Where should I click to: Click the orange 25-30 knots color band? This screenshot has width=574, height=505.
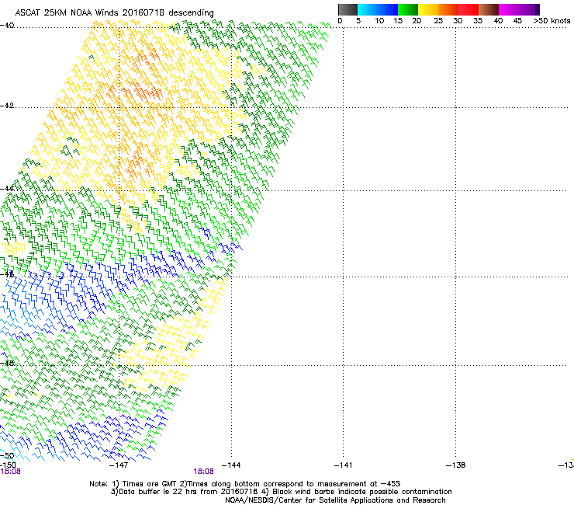[x=448, y=9]
